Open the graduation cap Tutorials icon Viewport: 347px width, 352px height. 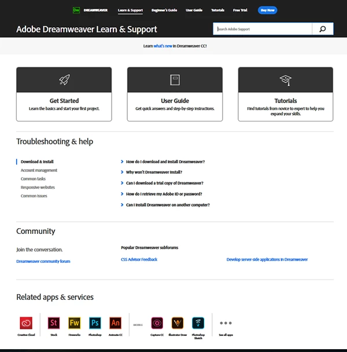(286, 80)
